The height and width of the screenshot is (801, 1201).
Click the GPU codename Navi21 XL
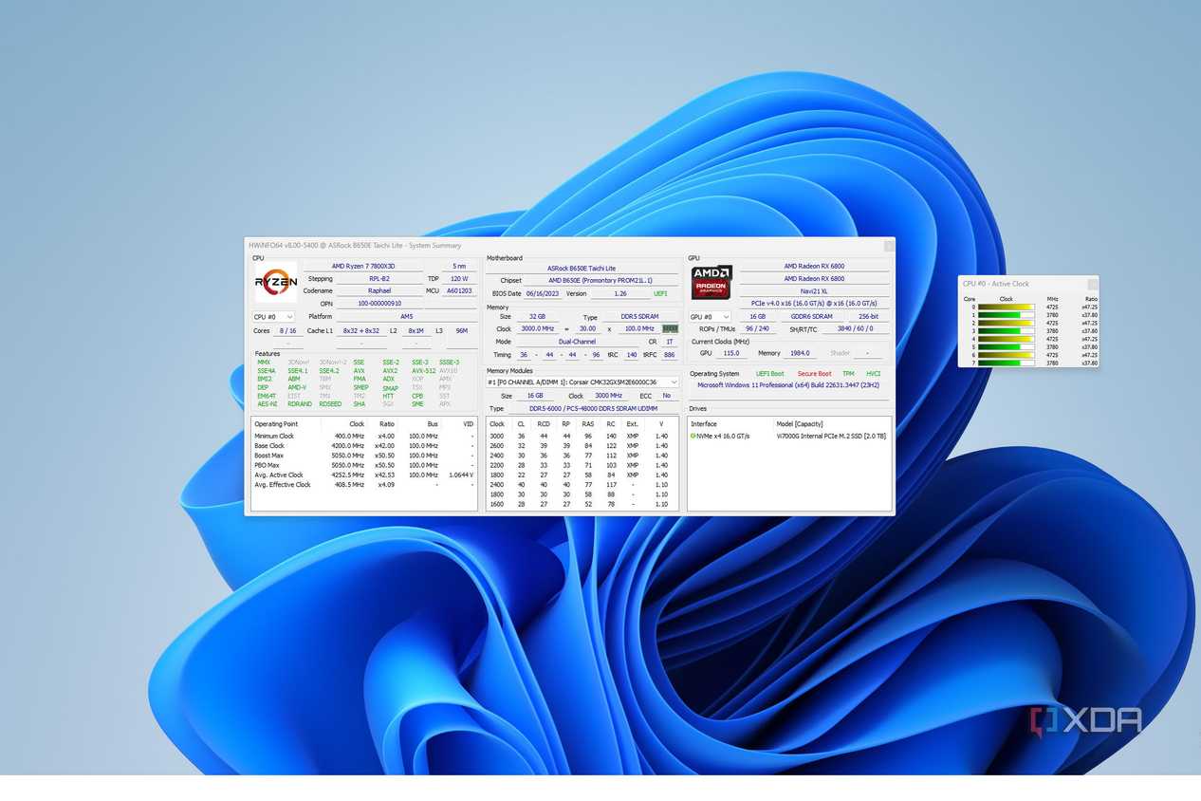click(814, 291)
